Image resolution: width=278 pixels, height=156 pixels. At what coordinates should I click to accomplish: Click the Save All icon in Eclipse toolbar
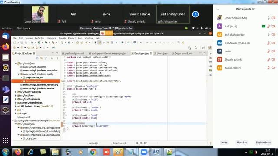(26, 42)
